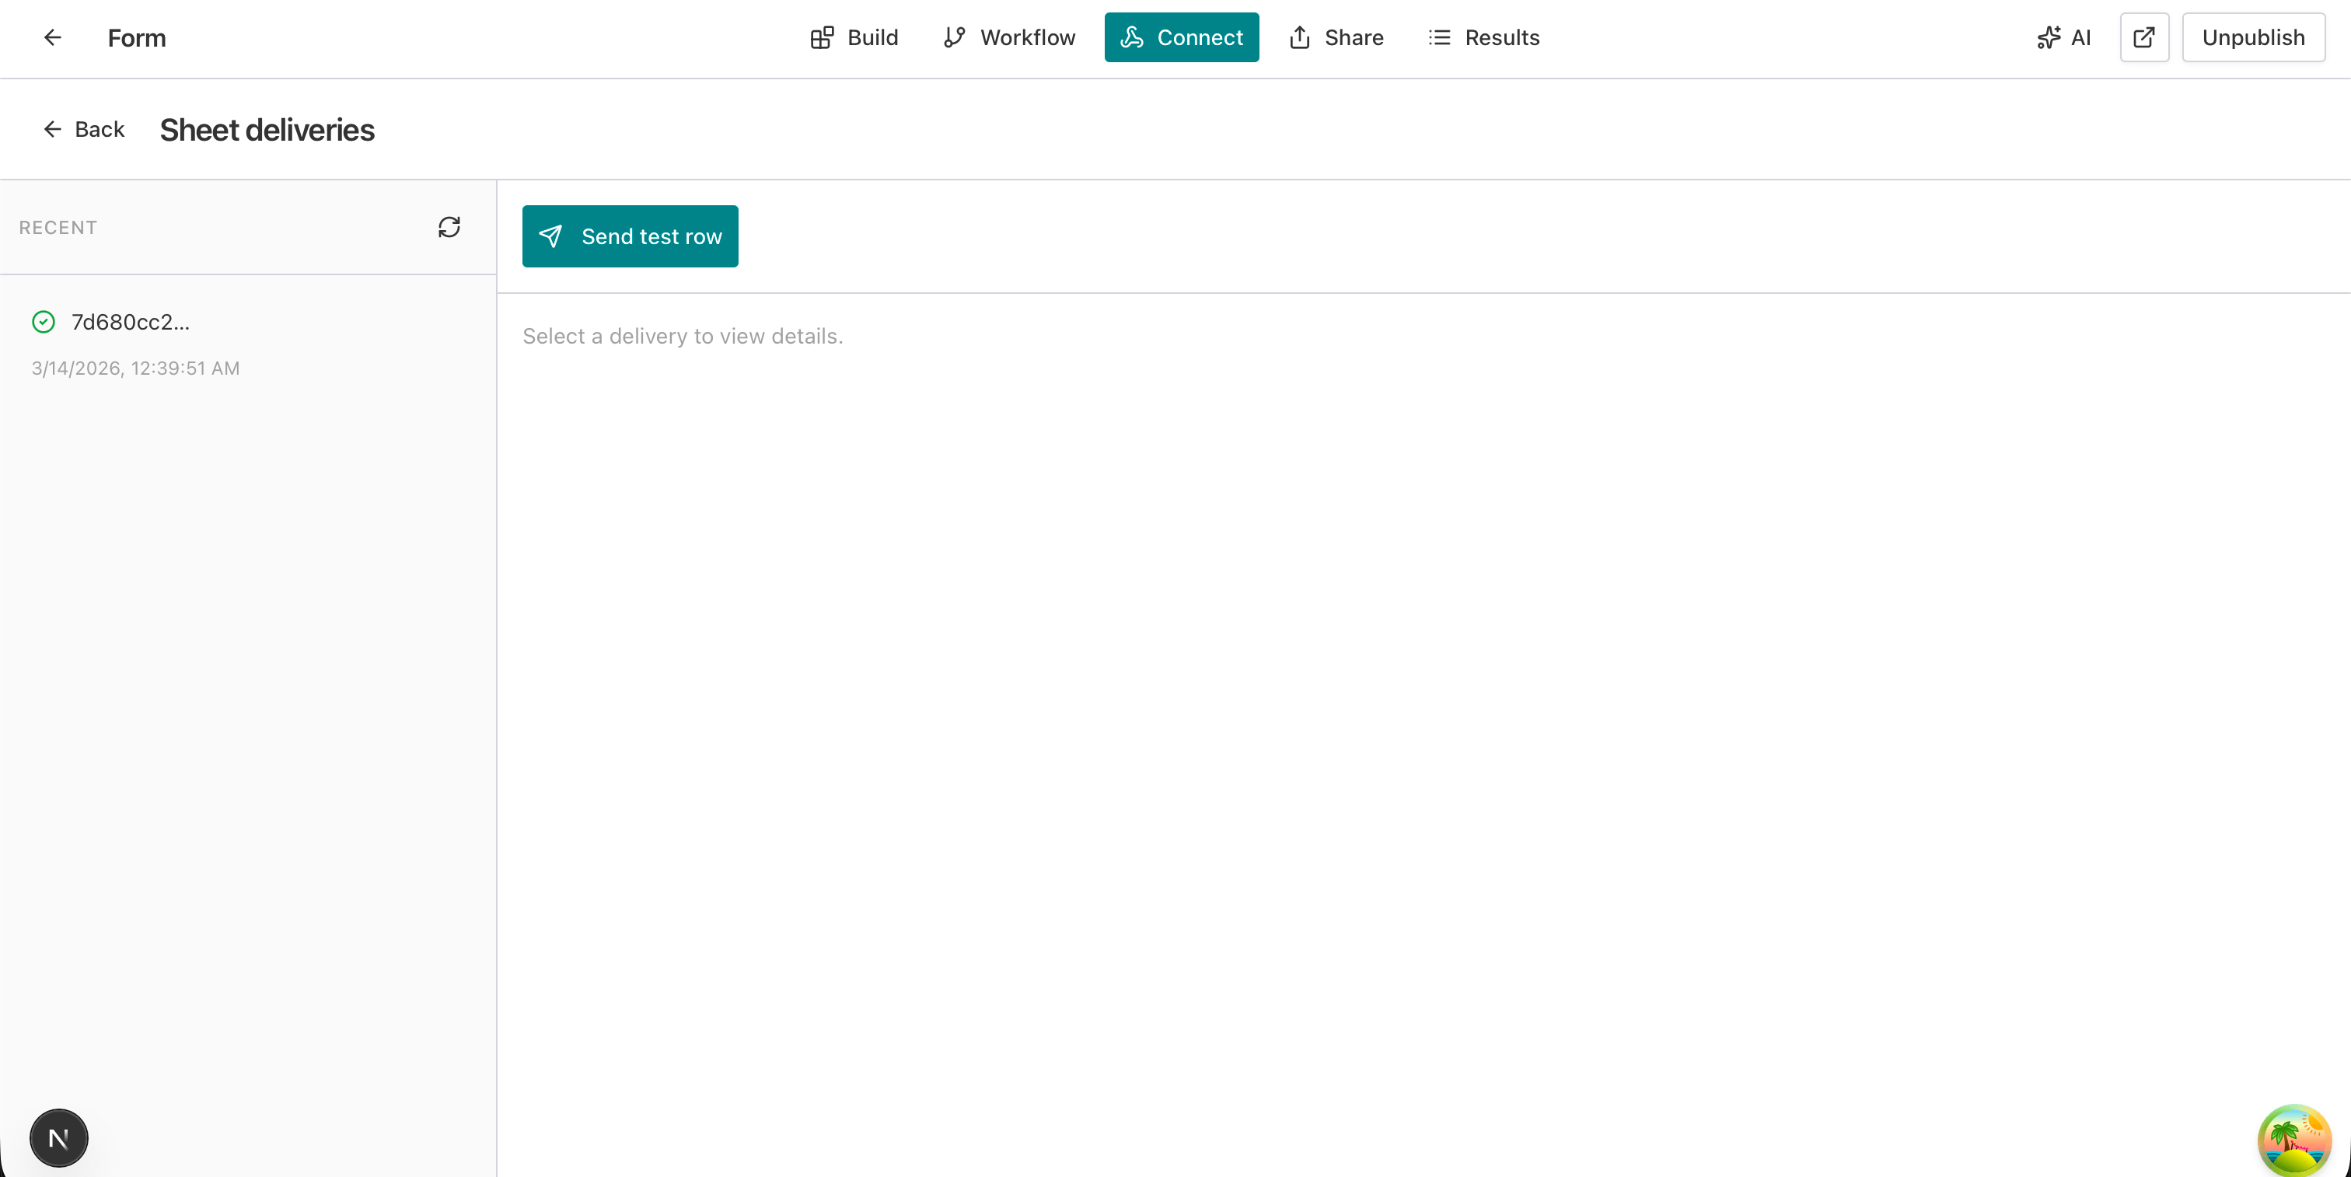Viewport: 2351px width, 1177px height.
Task: Open the Workflow view icon
Action: click(x=955, y=37)
